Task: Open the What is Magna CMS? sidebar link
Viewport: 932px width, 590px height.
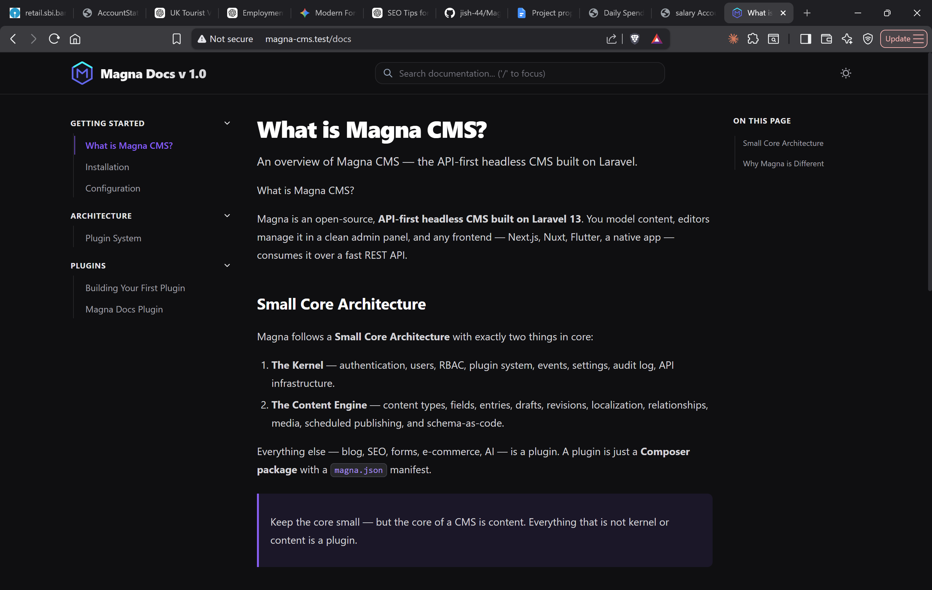Action: pos(129,146)
